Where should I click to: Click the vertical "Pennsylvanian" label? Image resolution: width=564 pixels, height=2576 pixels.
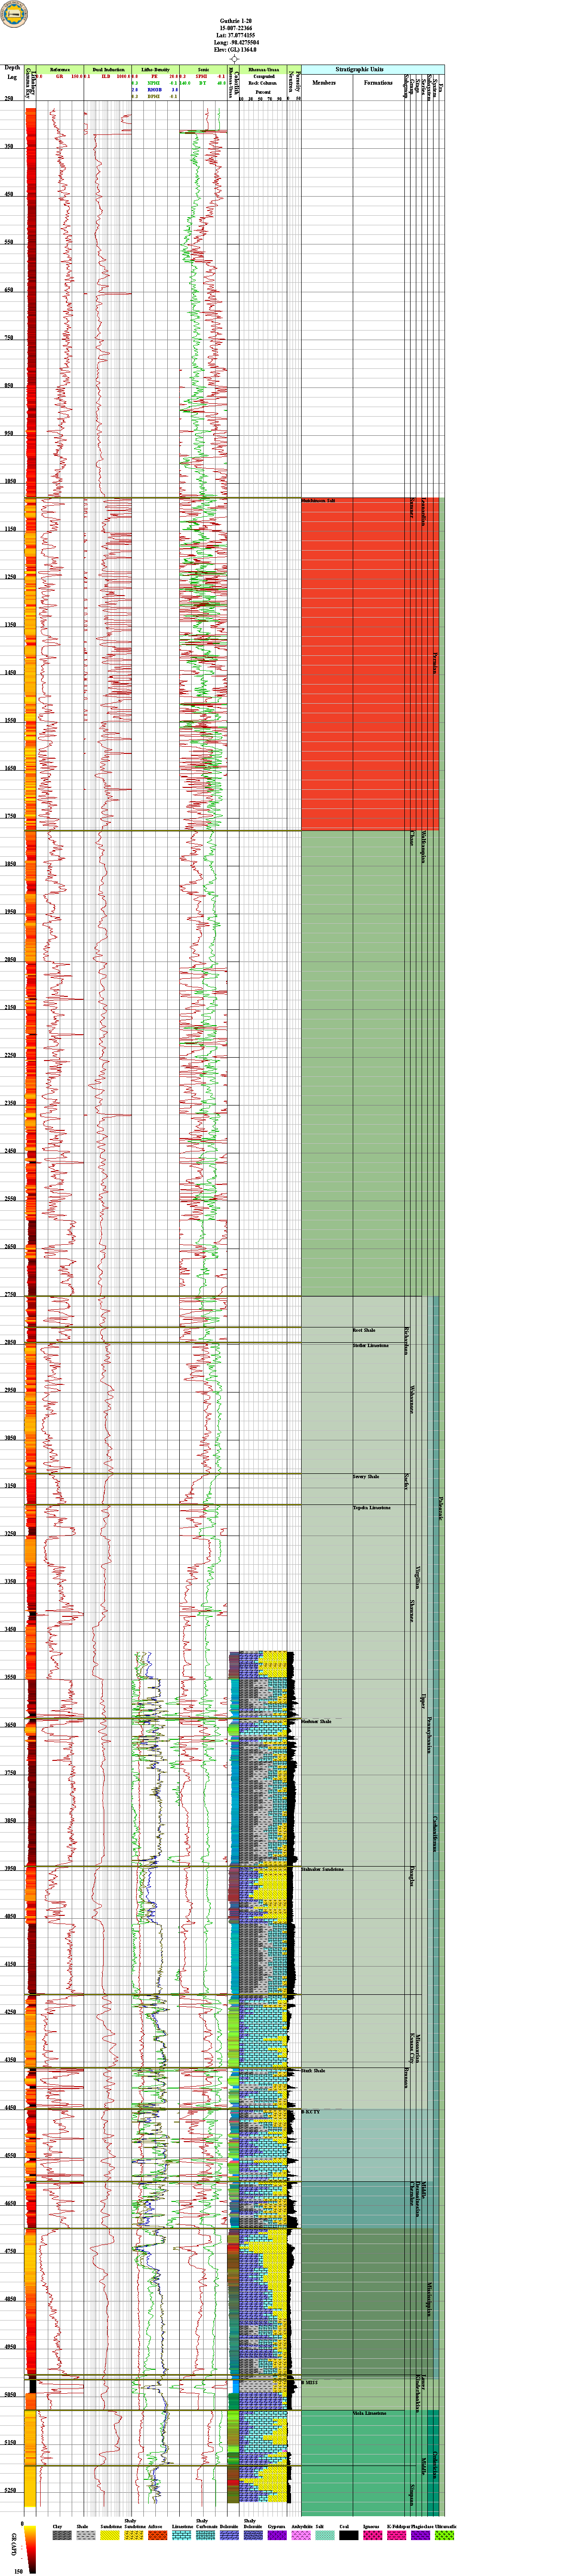coord(429,1735)
